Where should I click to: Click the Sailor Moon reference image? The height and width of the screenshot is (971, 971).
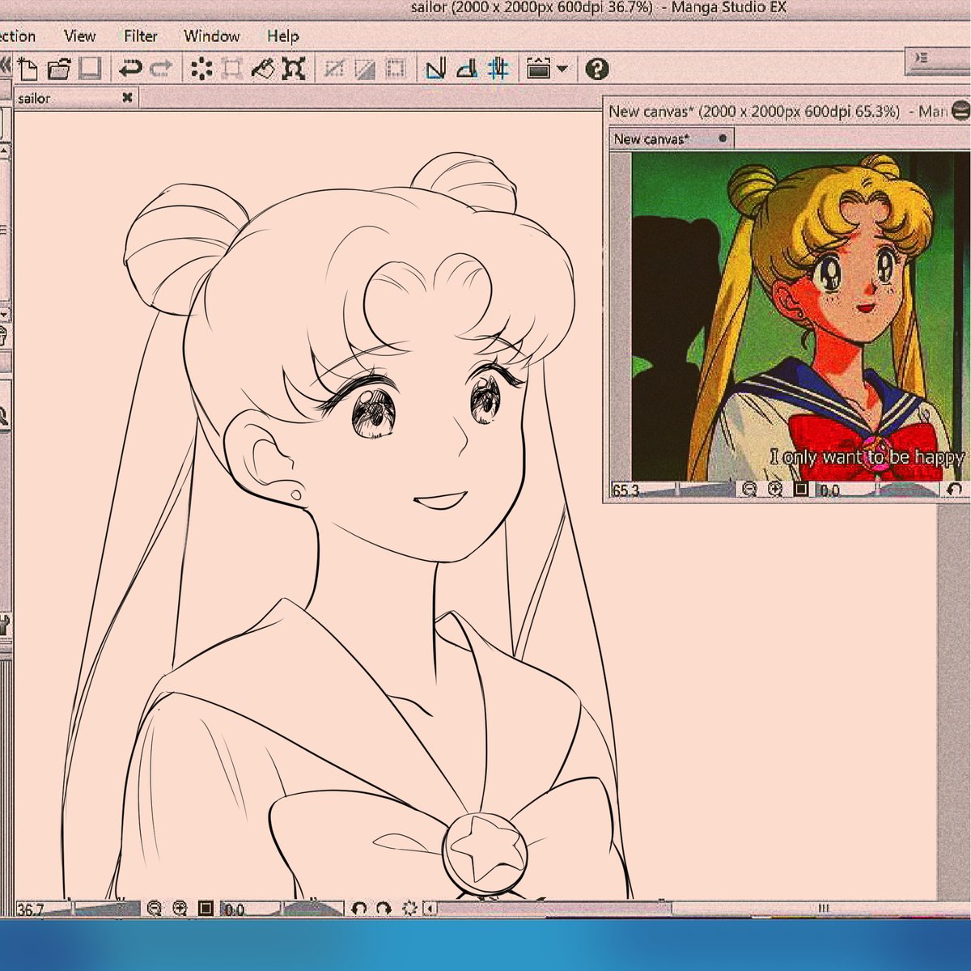point(799,317)
